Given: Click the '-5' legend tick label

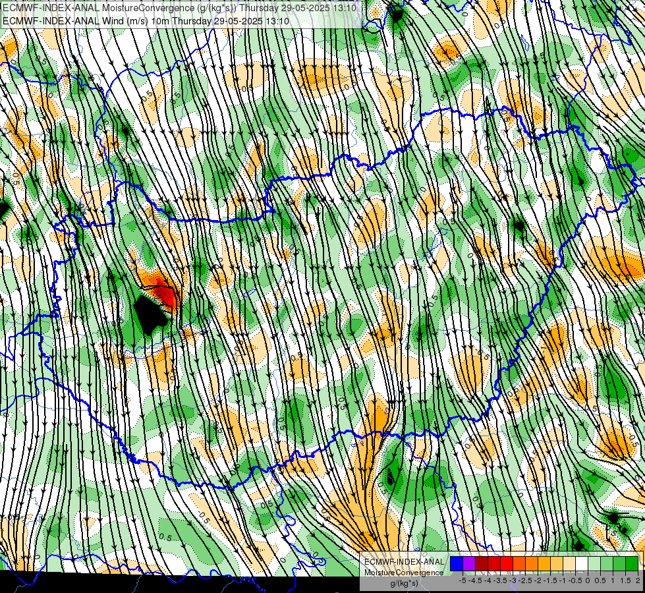Looking at the screenshot, I should 463,580.
